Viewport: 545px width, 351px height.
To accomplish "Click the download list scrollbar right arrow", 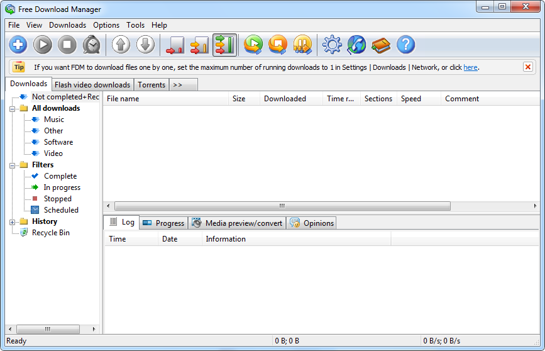I will 535,206.
